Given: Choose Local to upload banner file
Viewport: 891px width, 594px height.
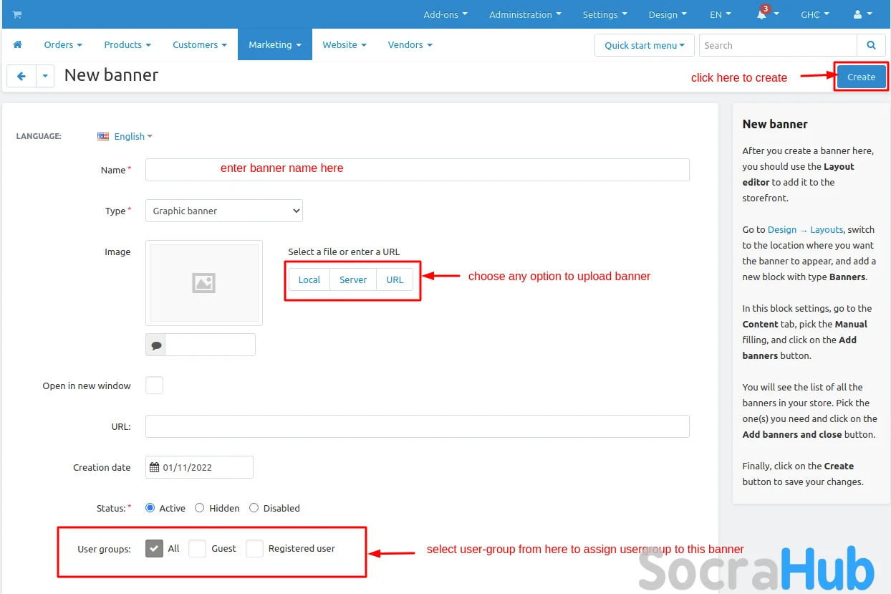Looking at the screenshot, I should coord(309,279).
